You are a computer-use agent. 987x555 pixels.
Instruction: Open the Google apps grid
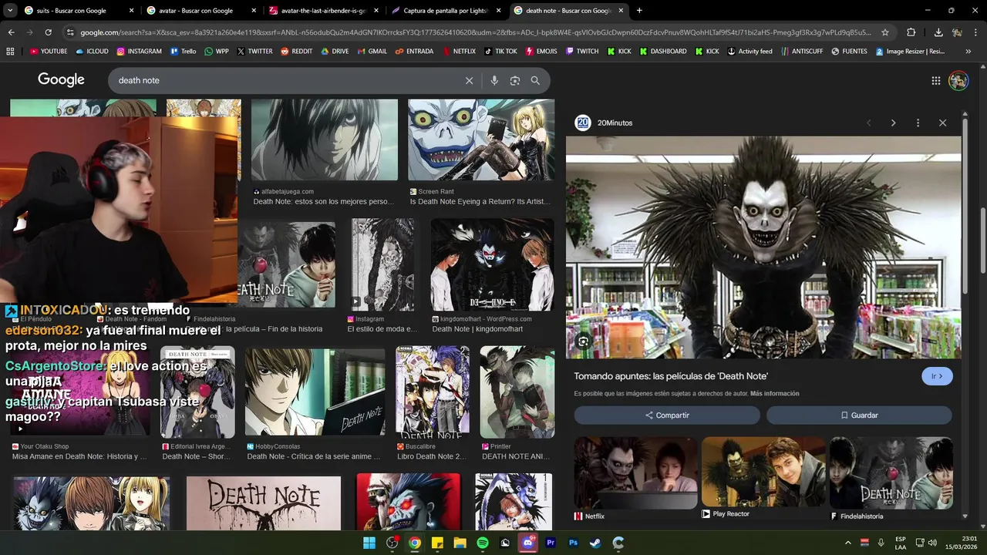(935, 80)
